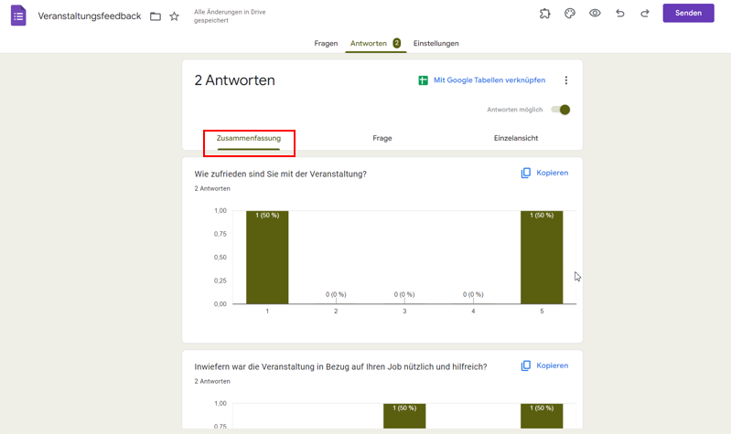Select the Frage responses view

[382, 139]
